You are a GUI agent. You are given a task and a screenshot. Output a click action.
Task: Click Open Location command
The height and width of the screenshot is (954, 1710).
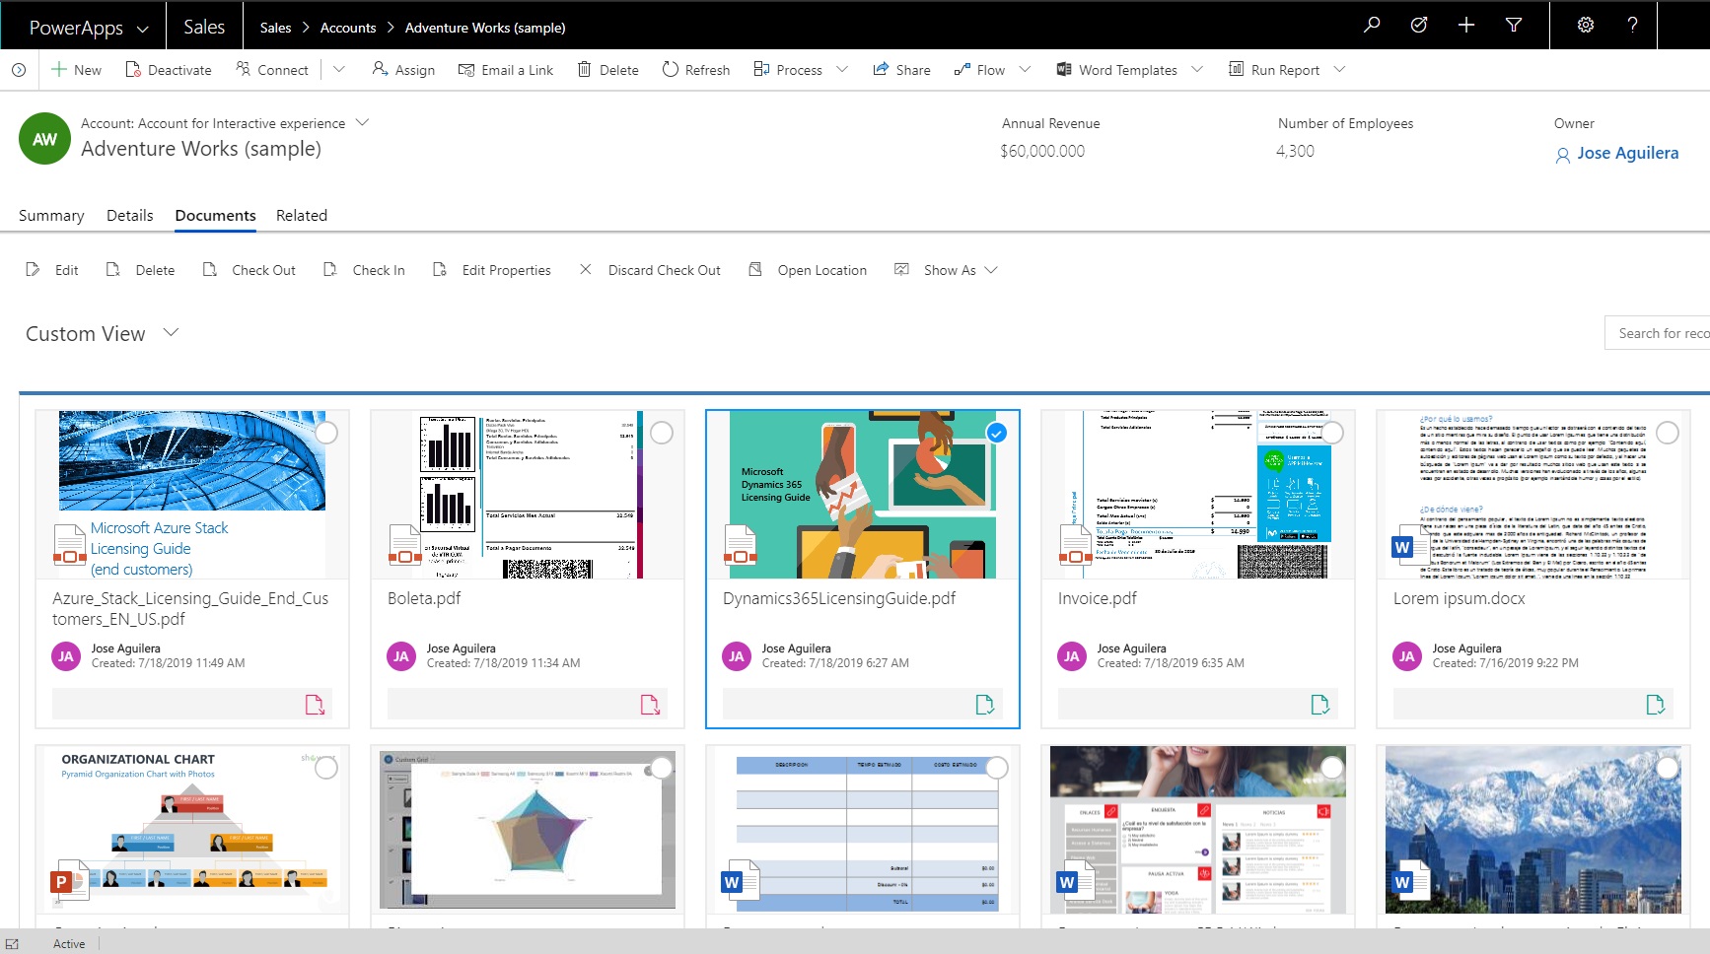(x=808, y=270)
